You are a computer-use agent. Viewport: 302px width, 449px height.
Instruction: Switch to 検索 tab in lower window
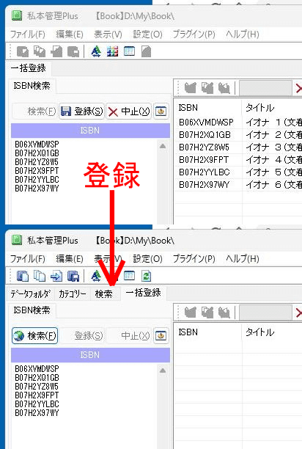tap(104, 293)
